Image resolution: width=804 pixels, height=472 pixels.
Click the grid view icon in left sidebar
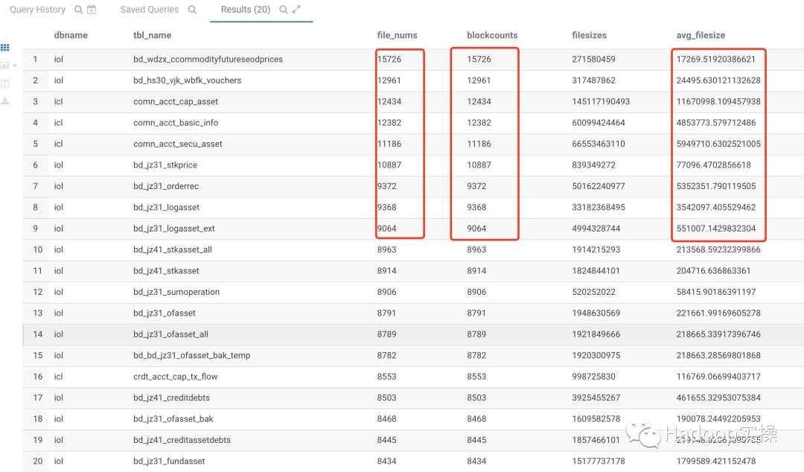(5, 48)
